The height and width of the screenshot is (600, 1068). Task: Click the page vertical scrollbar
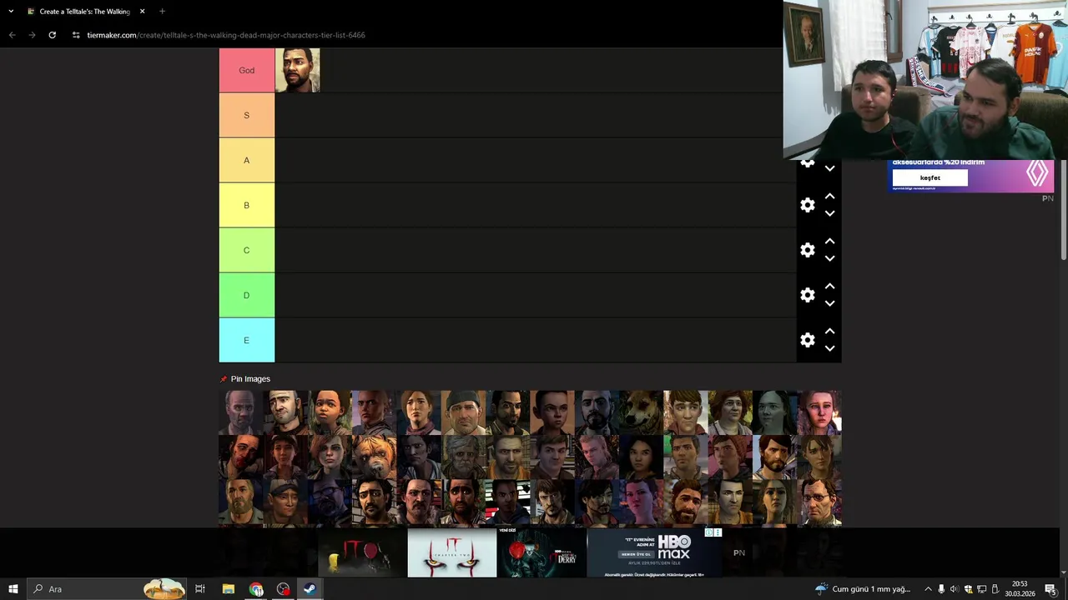click(1063, 210)
